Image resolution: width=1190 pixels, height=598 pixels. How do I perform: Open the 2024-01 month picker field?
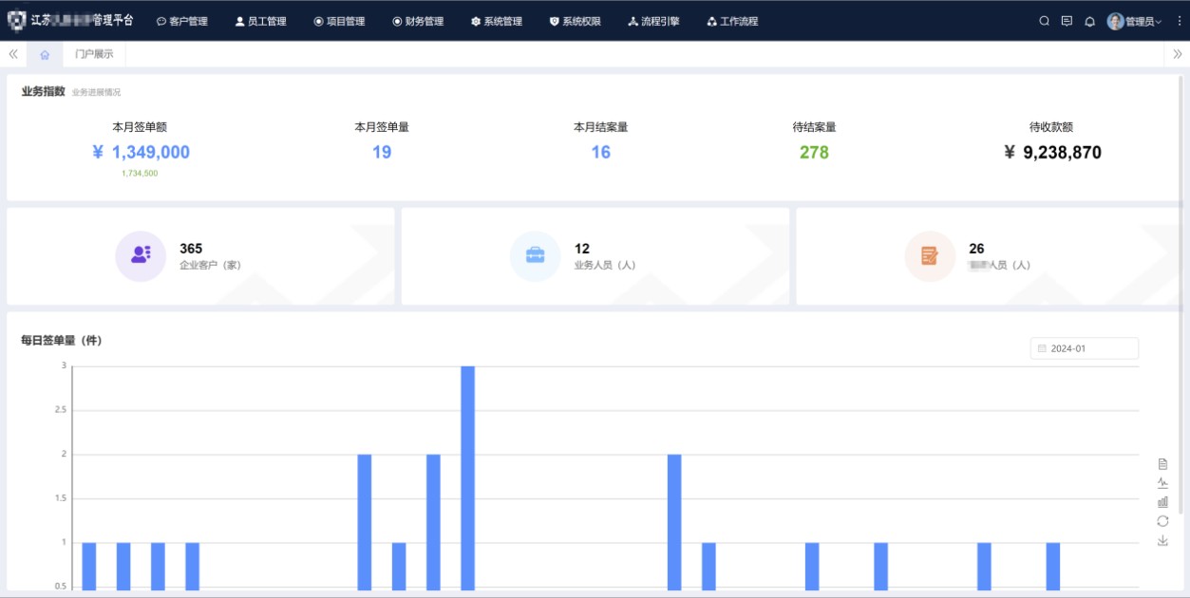(1084, 348)
